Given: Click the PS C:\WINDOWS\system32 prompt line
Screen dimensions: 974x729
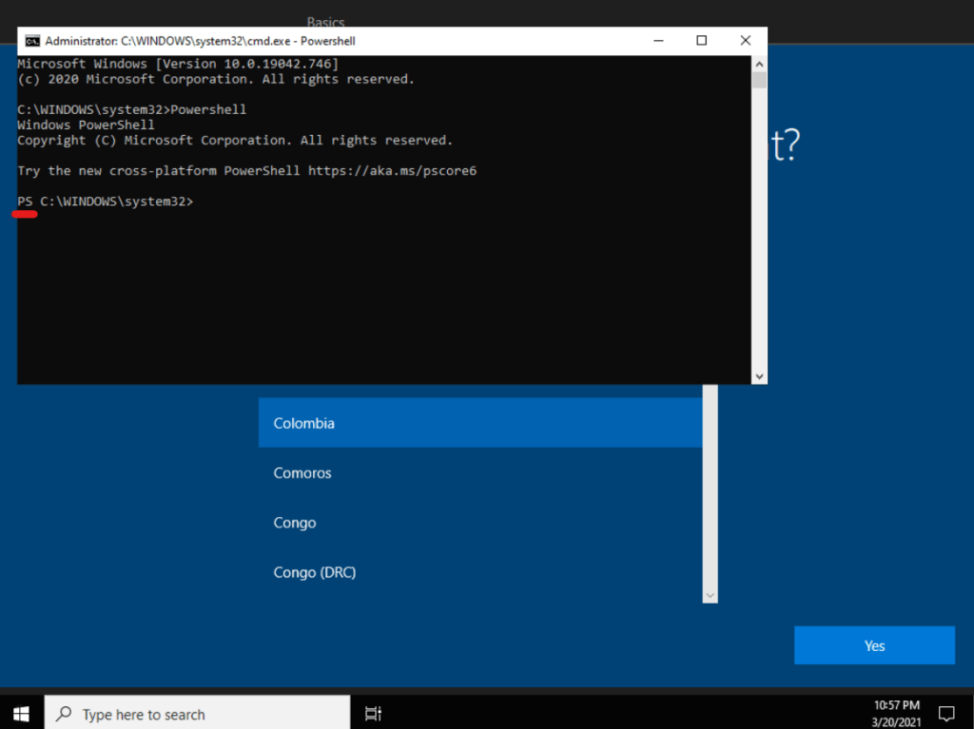Looking at the screenshot, I should 106,201.
